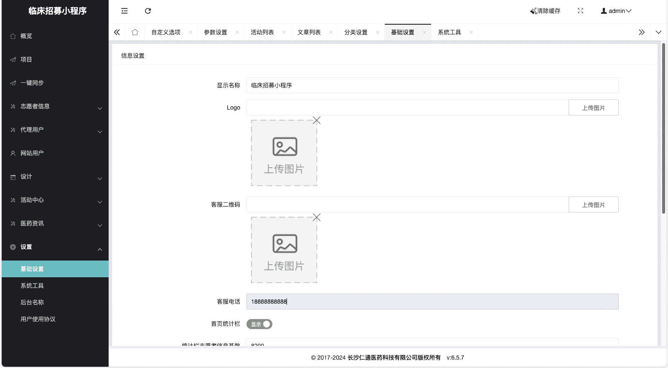
Task: Switch to the 参数设置 tab
Action: (216, 32)
